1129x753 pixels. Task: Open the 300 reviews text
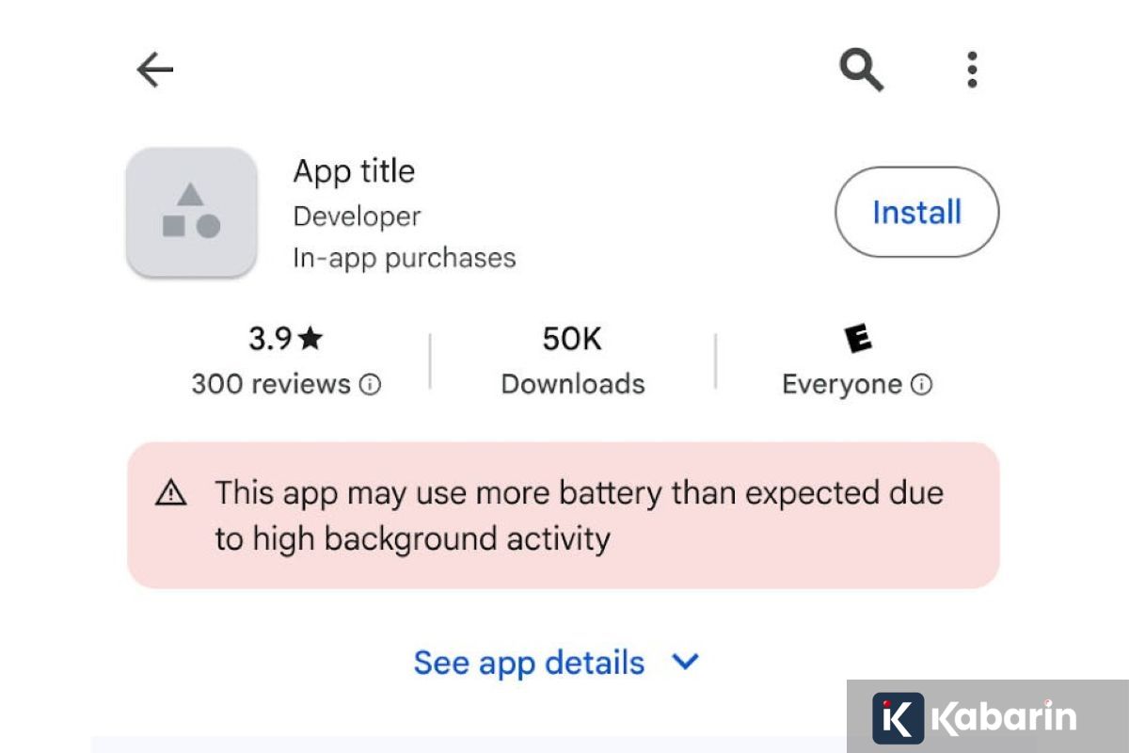click(271, 384)
